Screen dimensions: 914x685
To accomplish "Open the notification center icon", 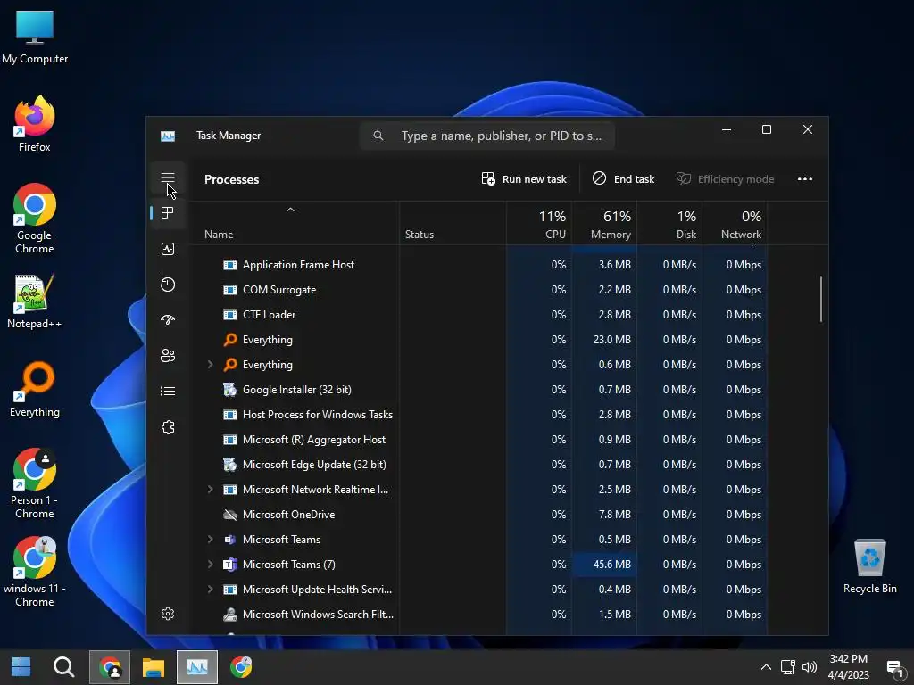I will (x=894, y=667).
